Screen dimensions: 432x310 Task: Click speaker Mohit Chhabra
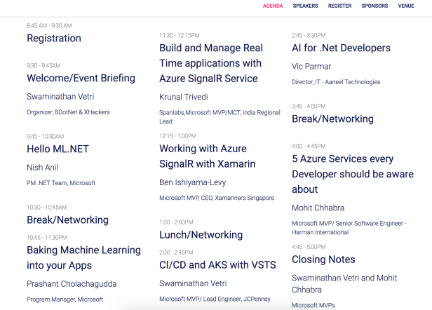(318, 208)
